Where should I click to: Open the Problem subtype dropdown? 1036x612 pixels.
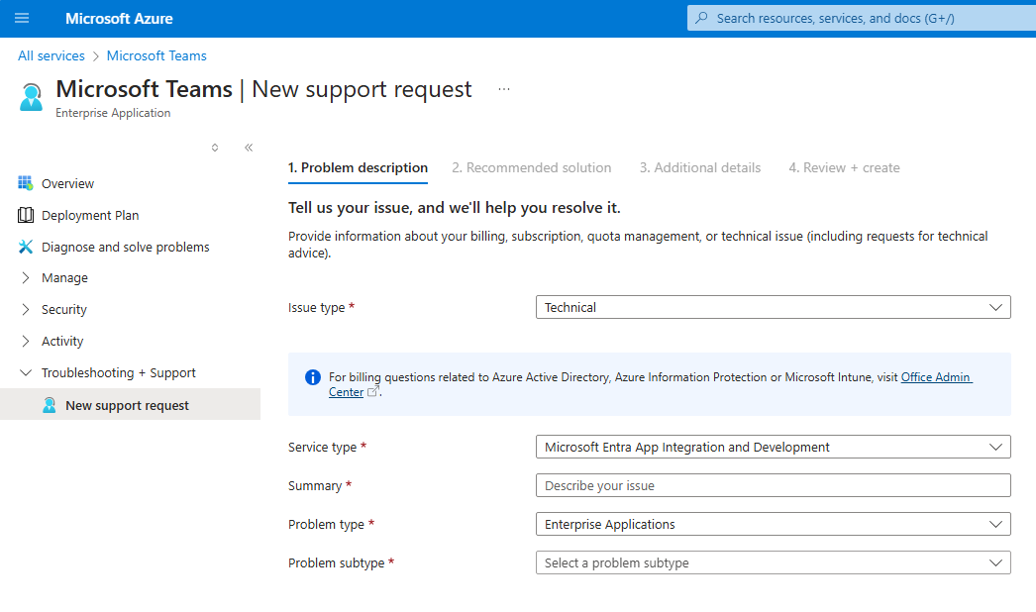[773, 562]
